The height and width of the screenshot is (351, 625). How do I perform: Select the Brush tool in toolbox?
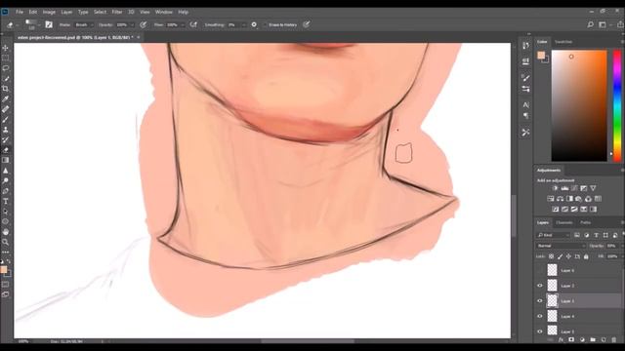6,119
